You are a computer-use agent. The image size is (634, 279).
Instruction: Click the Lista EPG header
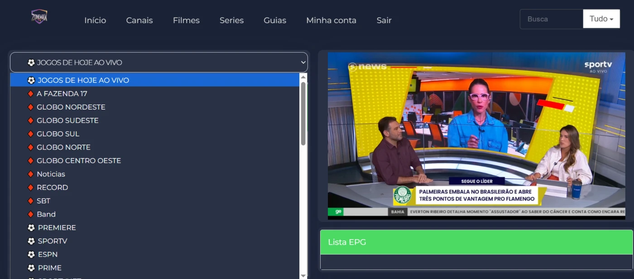coord(476,242)
